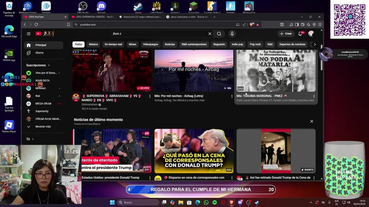369x207 pixels.
Task: Open NVIDIA App desktop icon
Action: [9, 55]
